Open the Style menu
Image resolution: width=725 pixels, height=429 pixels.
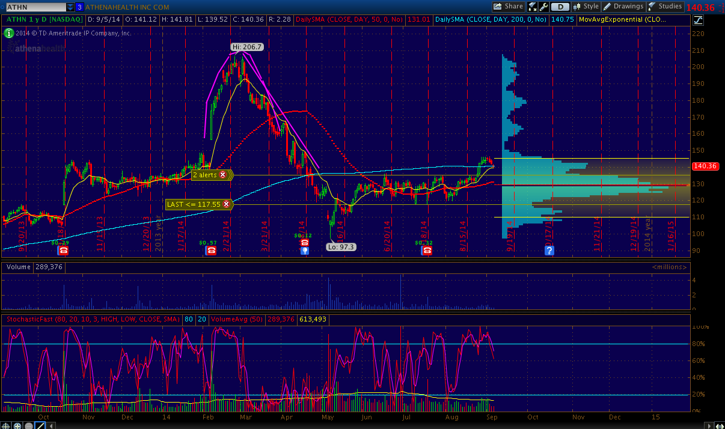pyautogui.click(x=586, y=7)
